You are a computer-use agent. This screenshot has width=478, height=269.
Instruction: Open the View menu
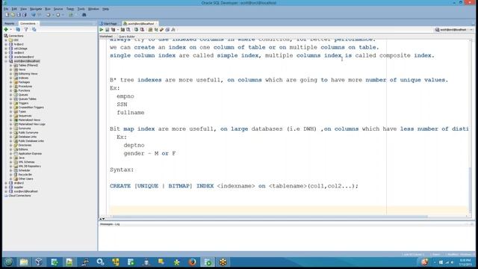23,9
